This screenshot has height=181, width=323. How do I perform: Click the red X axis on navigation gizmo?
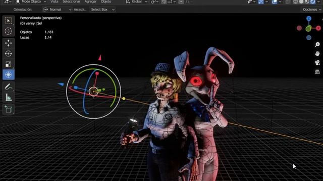[x=318, y=28]
